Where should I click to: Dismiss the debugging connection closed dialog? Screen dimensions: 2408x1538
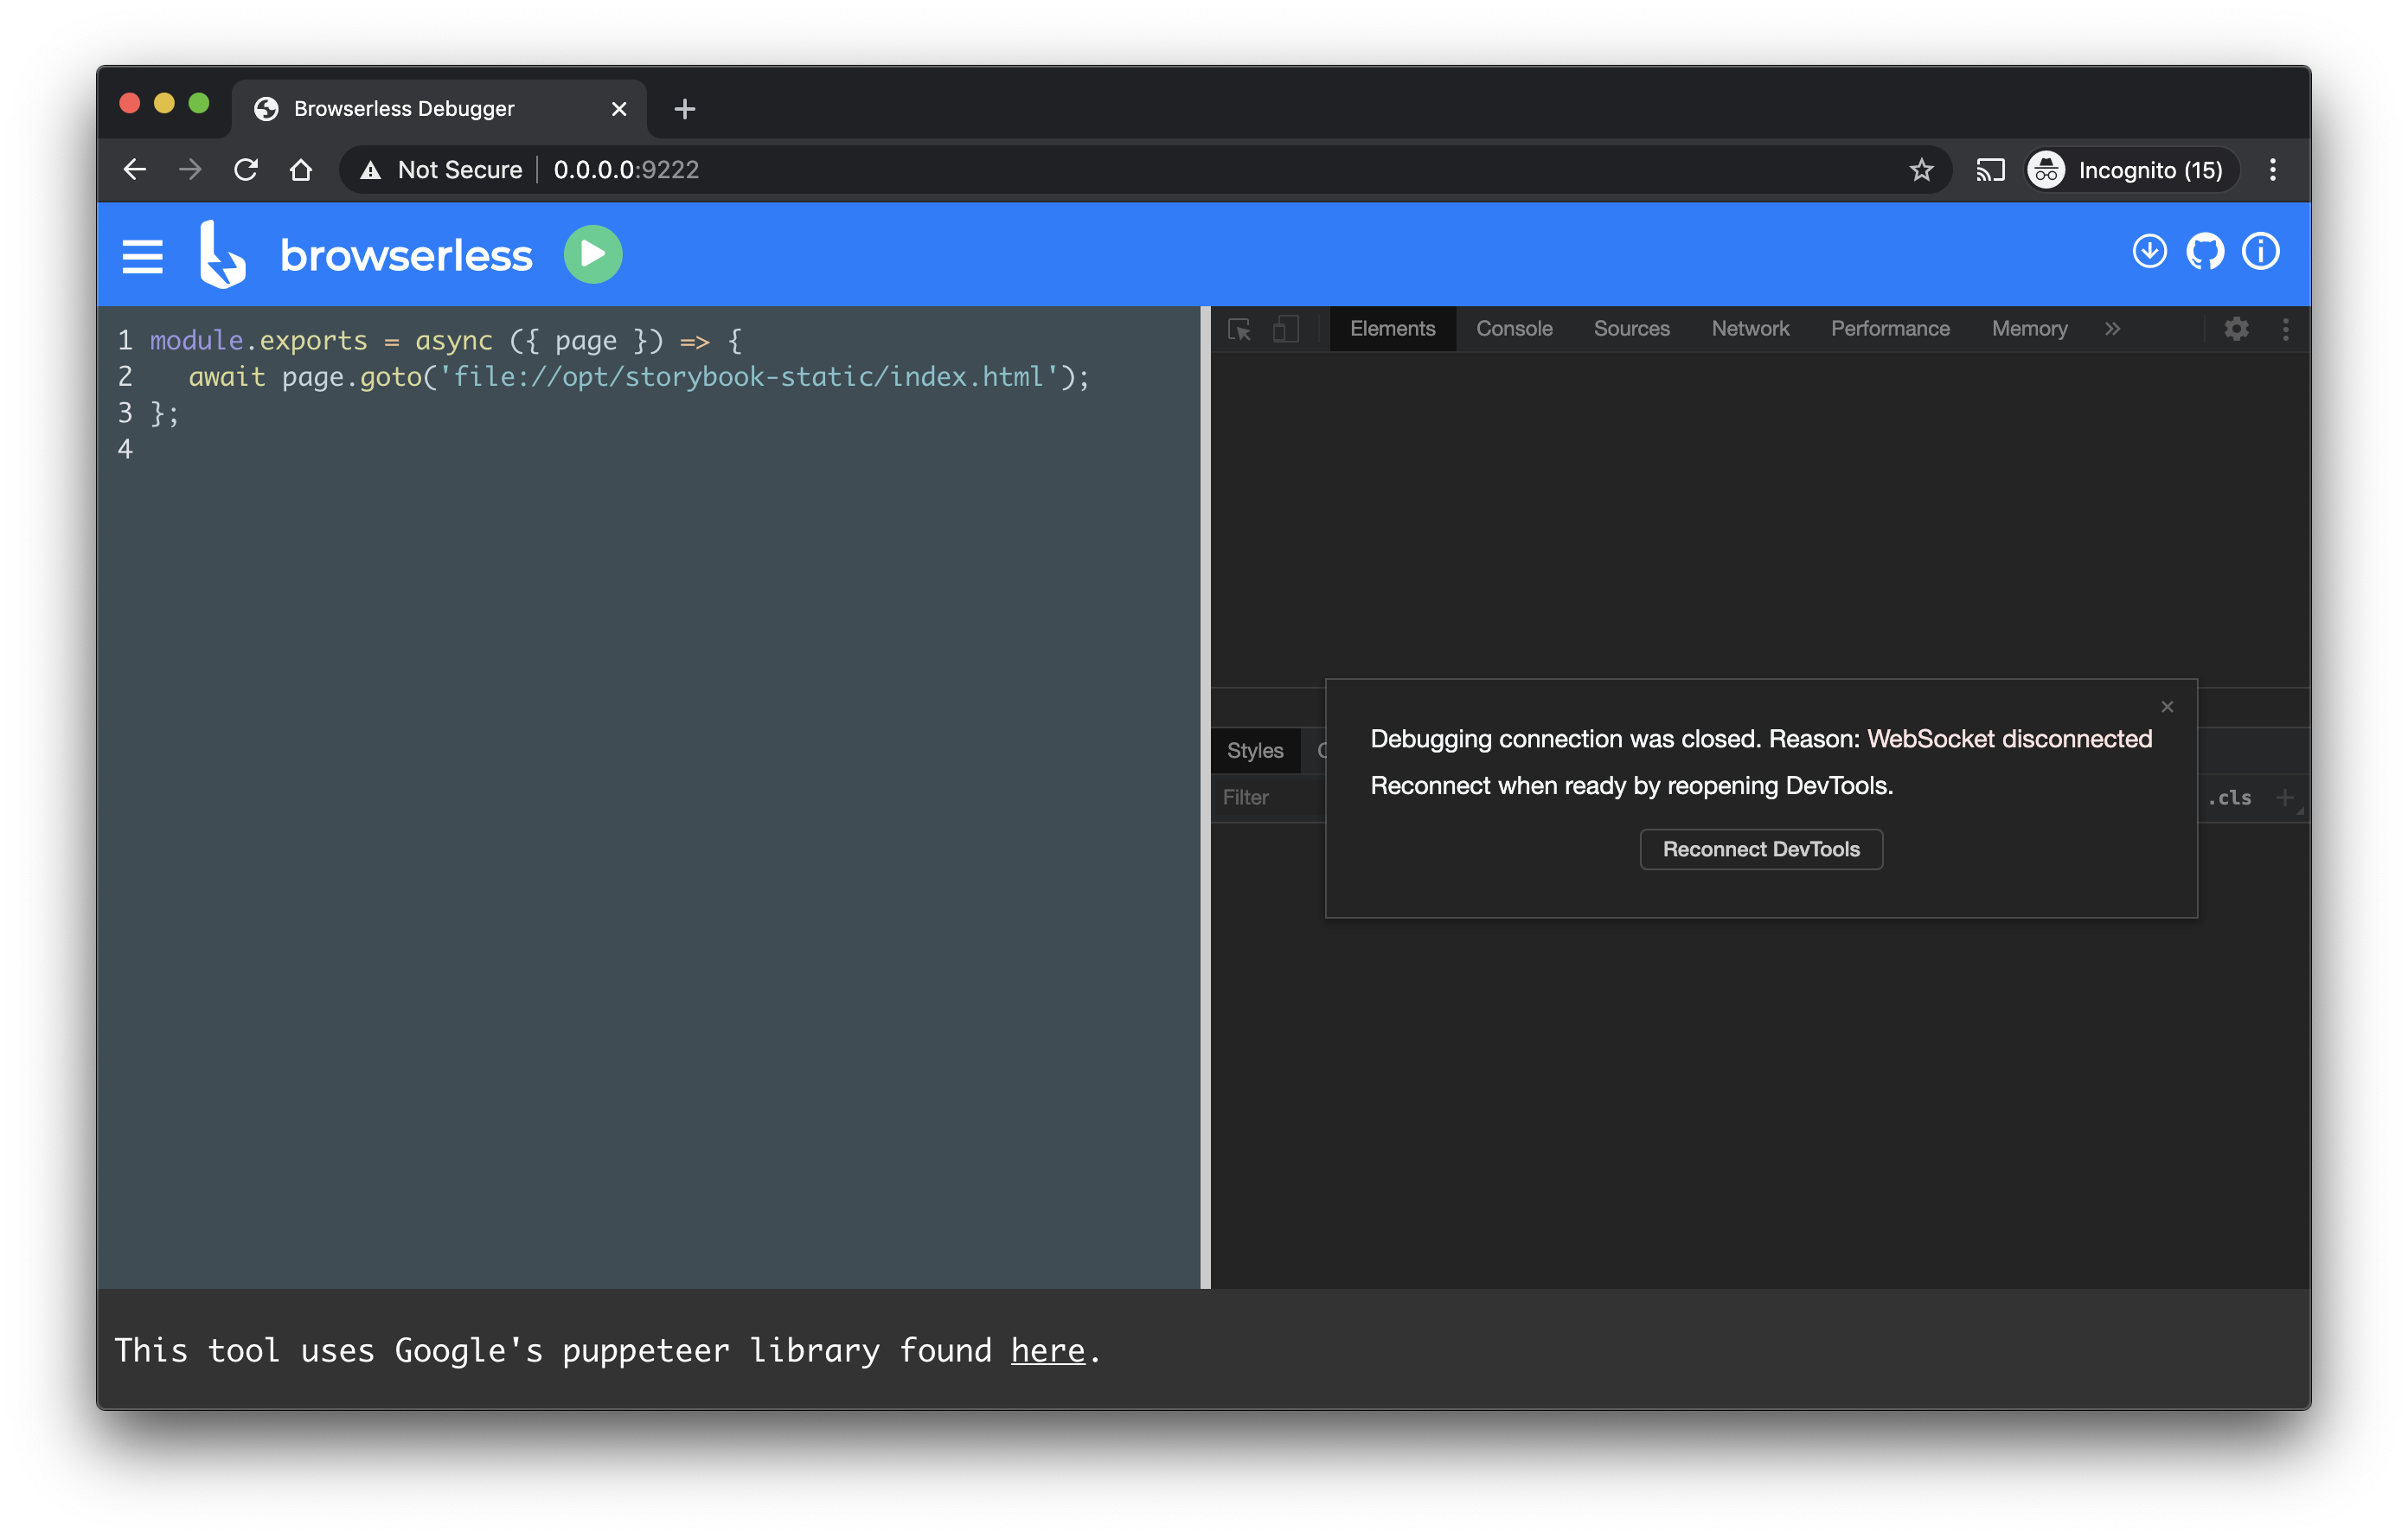[2167, 707]
